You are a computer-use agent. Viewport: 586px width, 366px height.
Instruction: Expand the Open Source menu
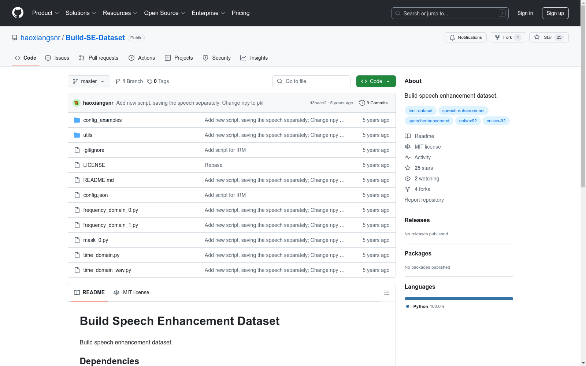click(165, 13)
